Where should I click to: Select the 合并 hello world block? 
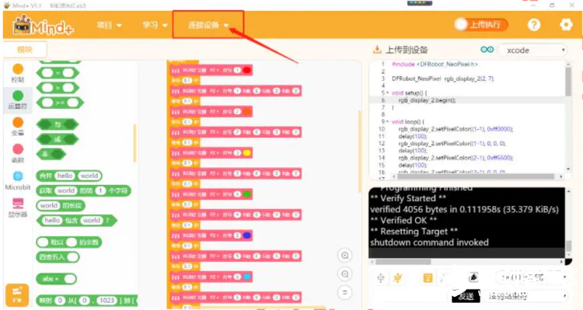tap(69, 176)
